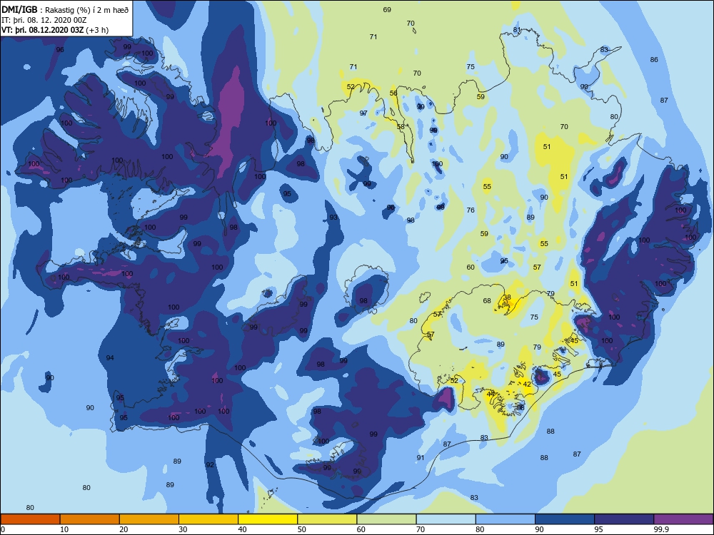Click the '91' humidity value on the map
The image size is (714, 535).
[x=421, y=458]
